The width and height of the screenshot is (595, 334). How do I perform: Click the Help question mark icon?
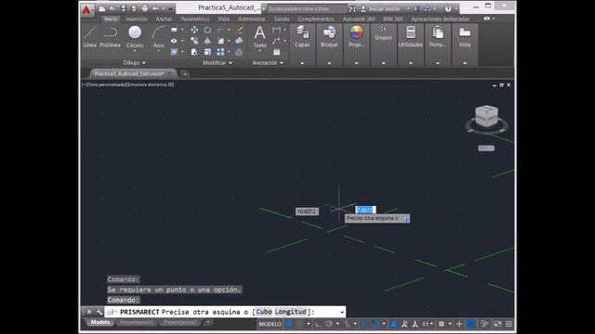coord(448,8)
